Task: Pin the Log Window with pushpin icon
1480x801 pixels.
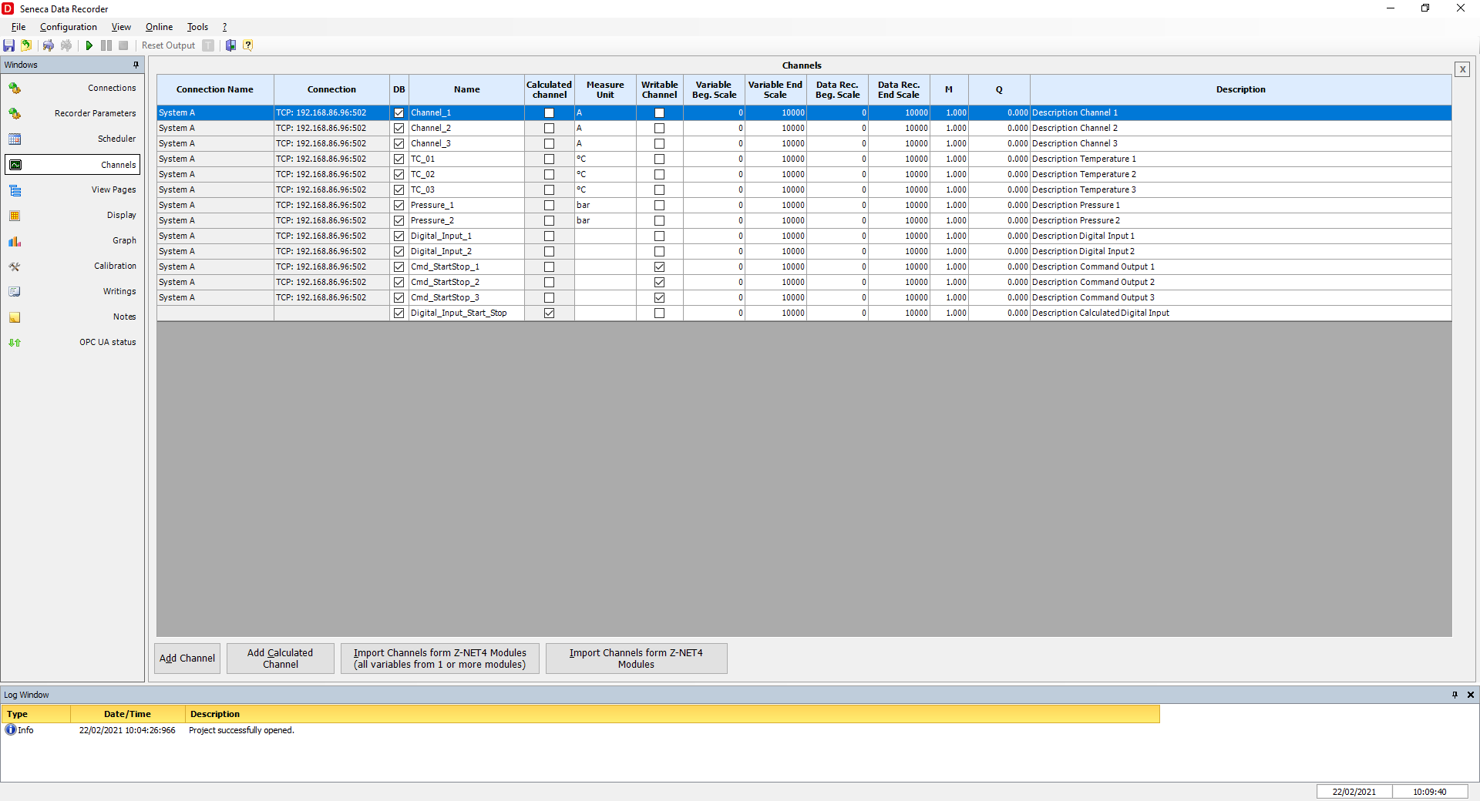Action: pos(1455,695)
